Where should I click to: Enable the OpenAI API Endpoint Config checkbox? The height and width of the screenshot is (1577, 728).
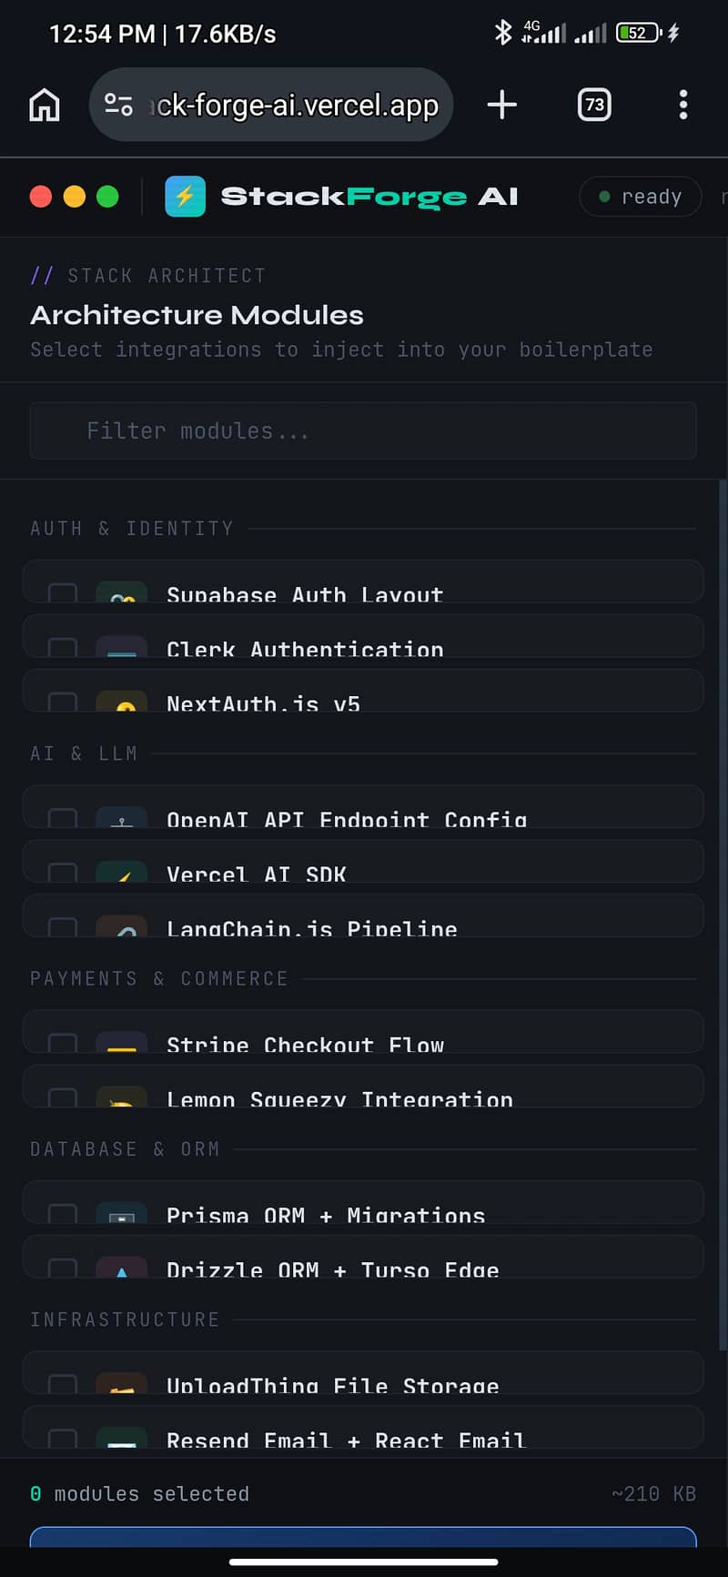coord(63,817)
